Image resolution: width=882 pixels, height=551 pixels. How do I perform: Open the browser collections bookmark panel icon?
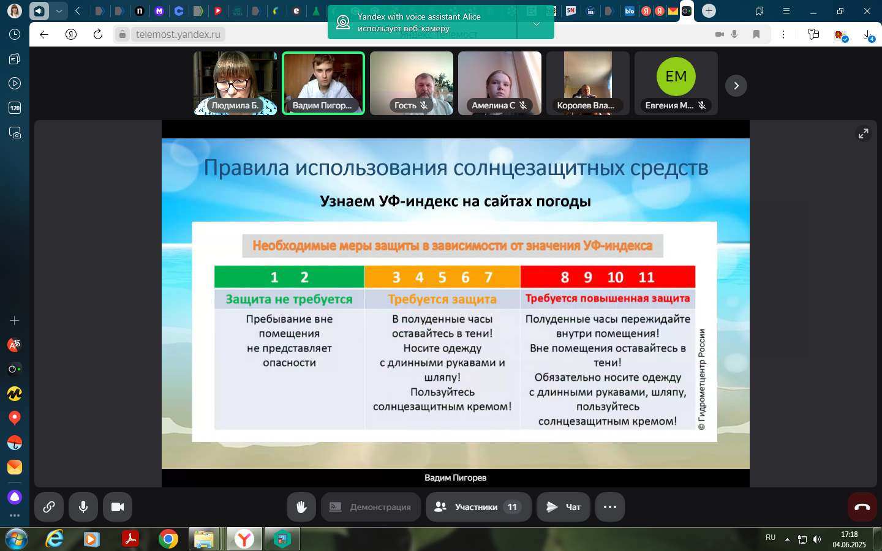(x=759, y=11)
